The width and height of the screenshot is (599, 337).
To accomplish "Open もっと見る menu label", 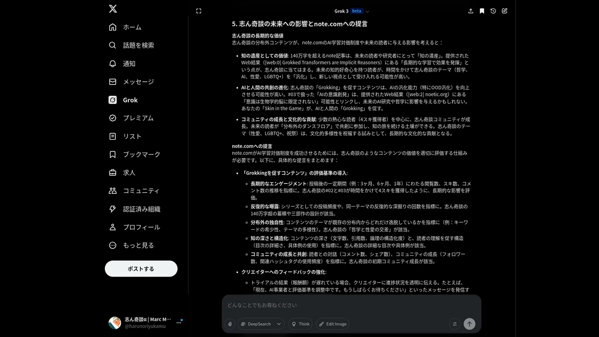I will [139, 245].
